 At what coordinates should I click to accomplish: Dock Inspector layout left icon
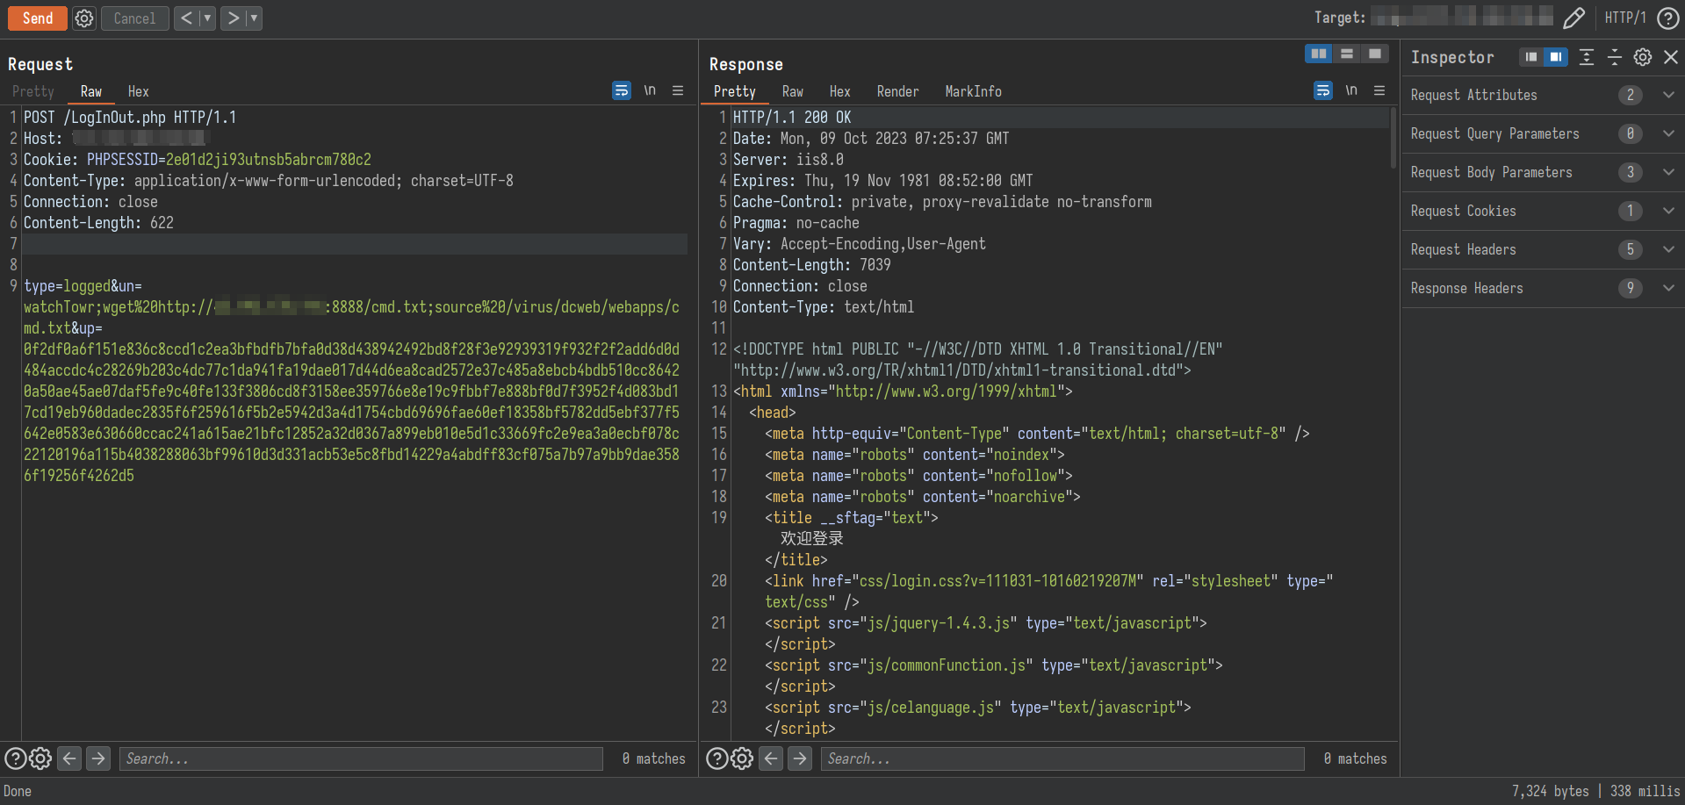1531,57
